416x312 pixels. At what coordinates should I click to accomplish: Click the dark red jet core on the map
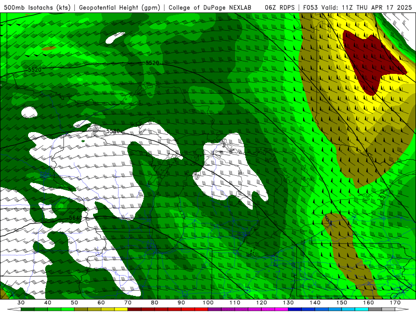[370, 62]
